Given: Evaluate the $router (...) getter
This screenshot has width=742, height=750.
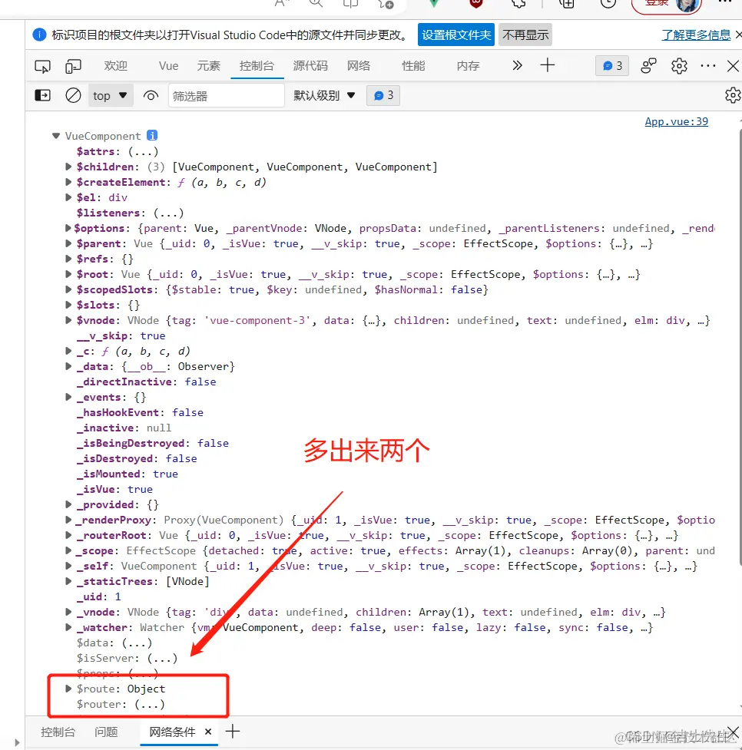Looking at the screenshot, I should click(149, 704).
